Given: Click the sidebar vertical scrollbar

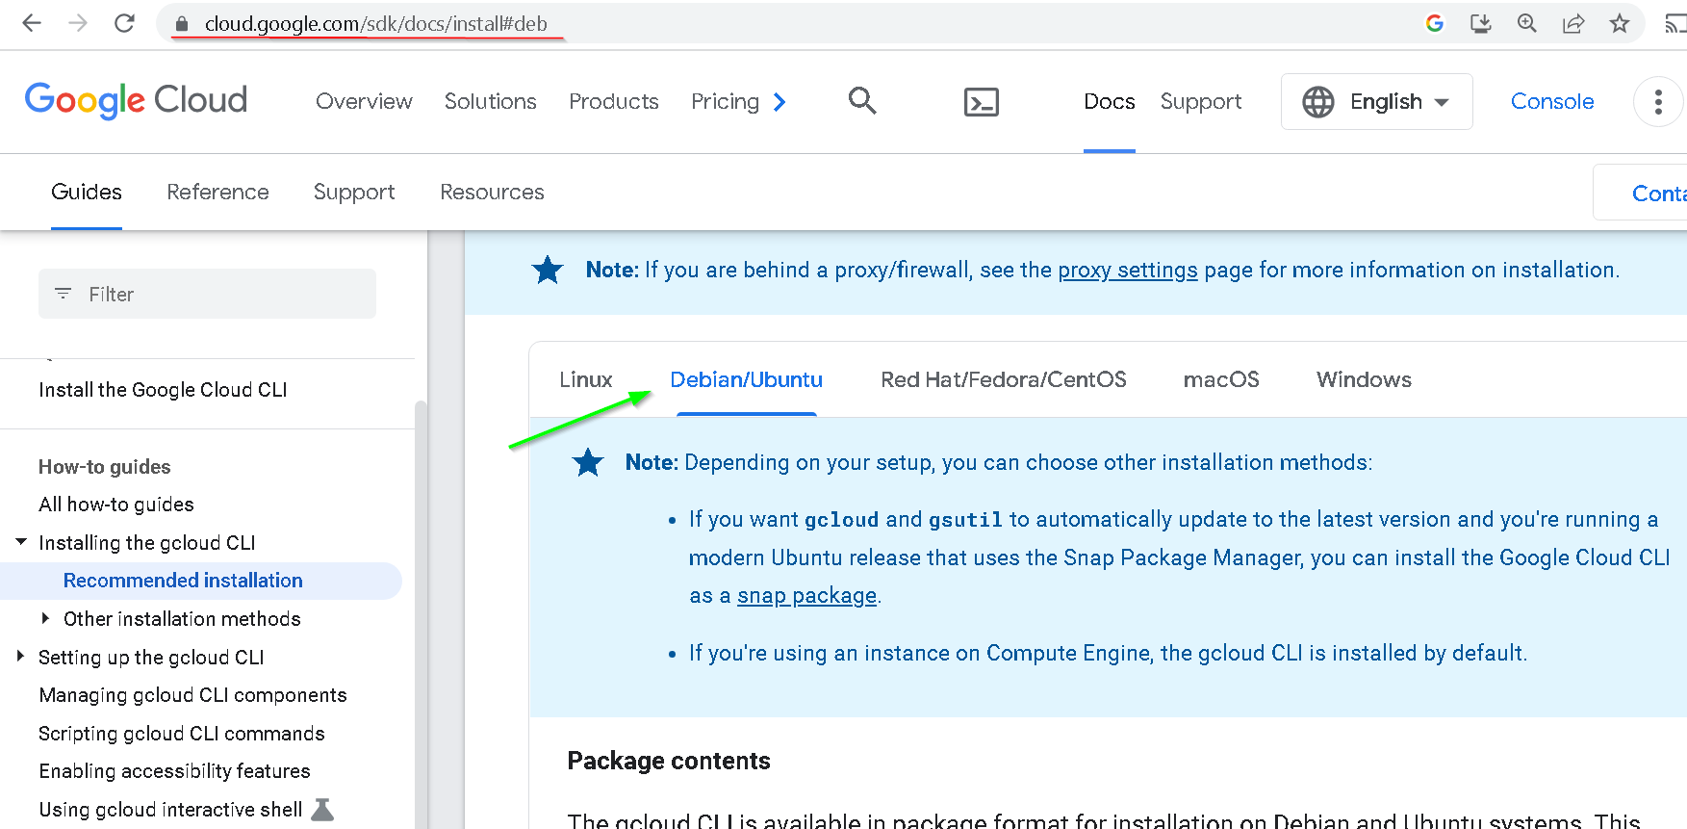Looking at the screenshot, I should click(421, 613).
